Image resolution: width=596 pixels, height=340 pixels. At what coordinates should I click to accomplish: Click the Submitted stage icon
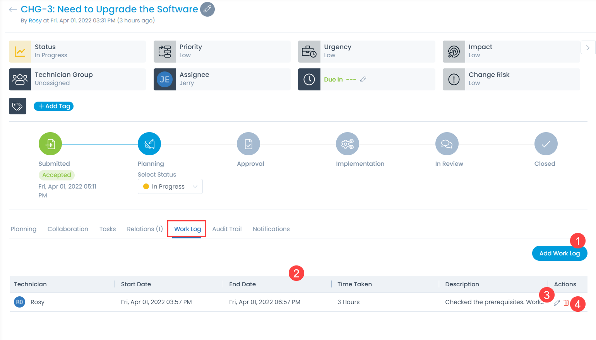click(x=50, y=144)
